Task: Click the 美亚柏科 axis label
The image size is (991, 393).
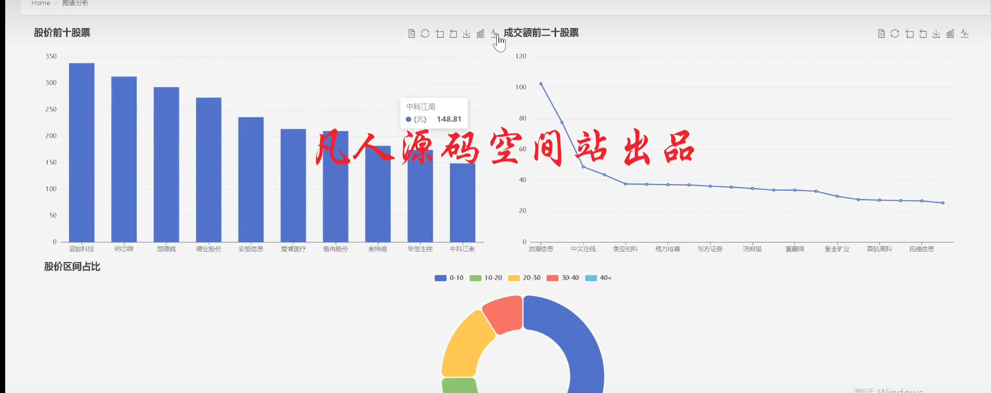Action: 625,249
